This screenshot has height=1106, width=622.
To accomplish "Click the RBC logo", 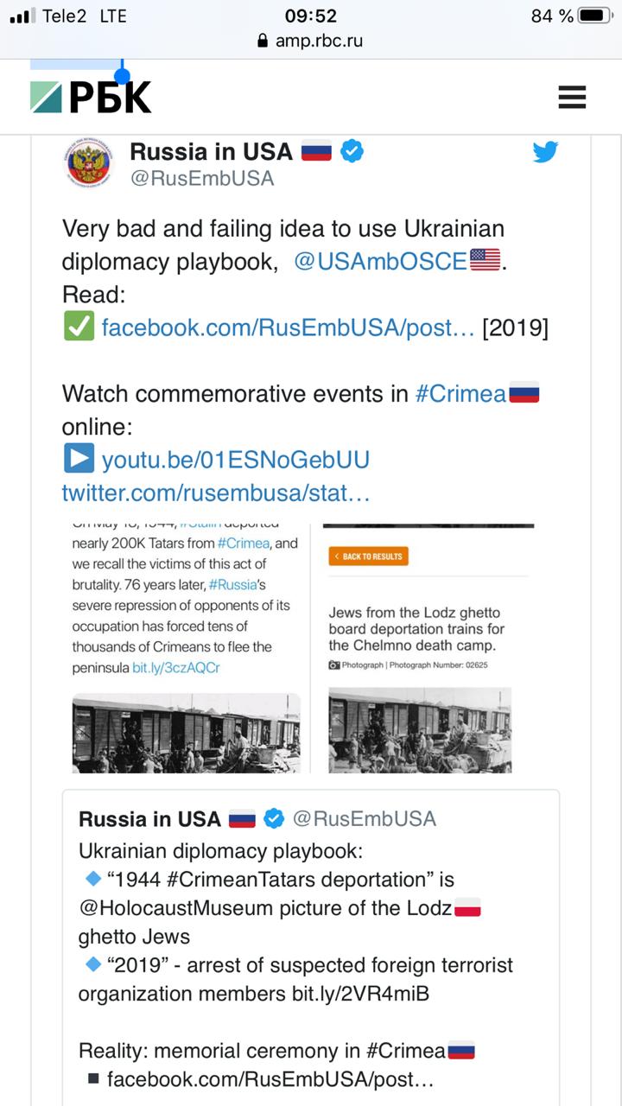I will [91, 97].
